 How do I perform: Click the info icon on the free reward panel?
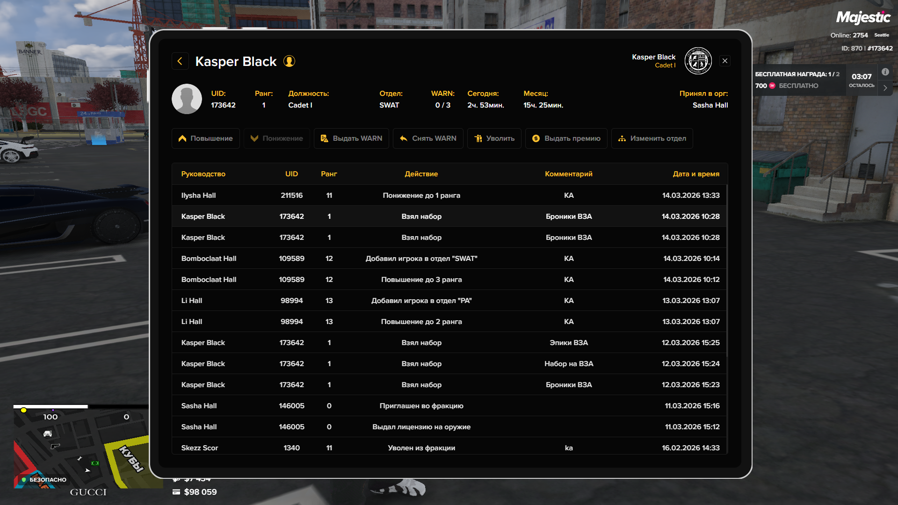coord(885,72)
